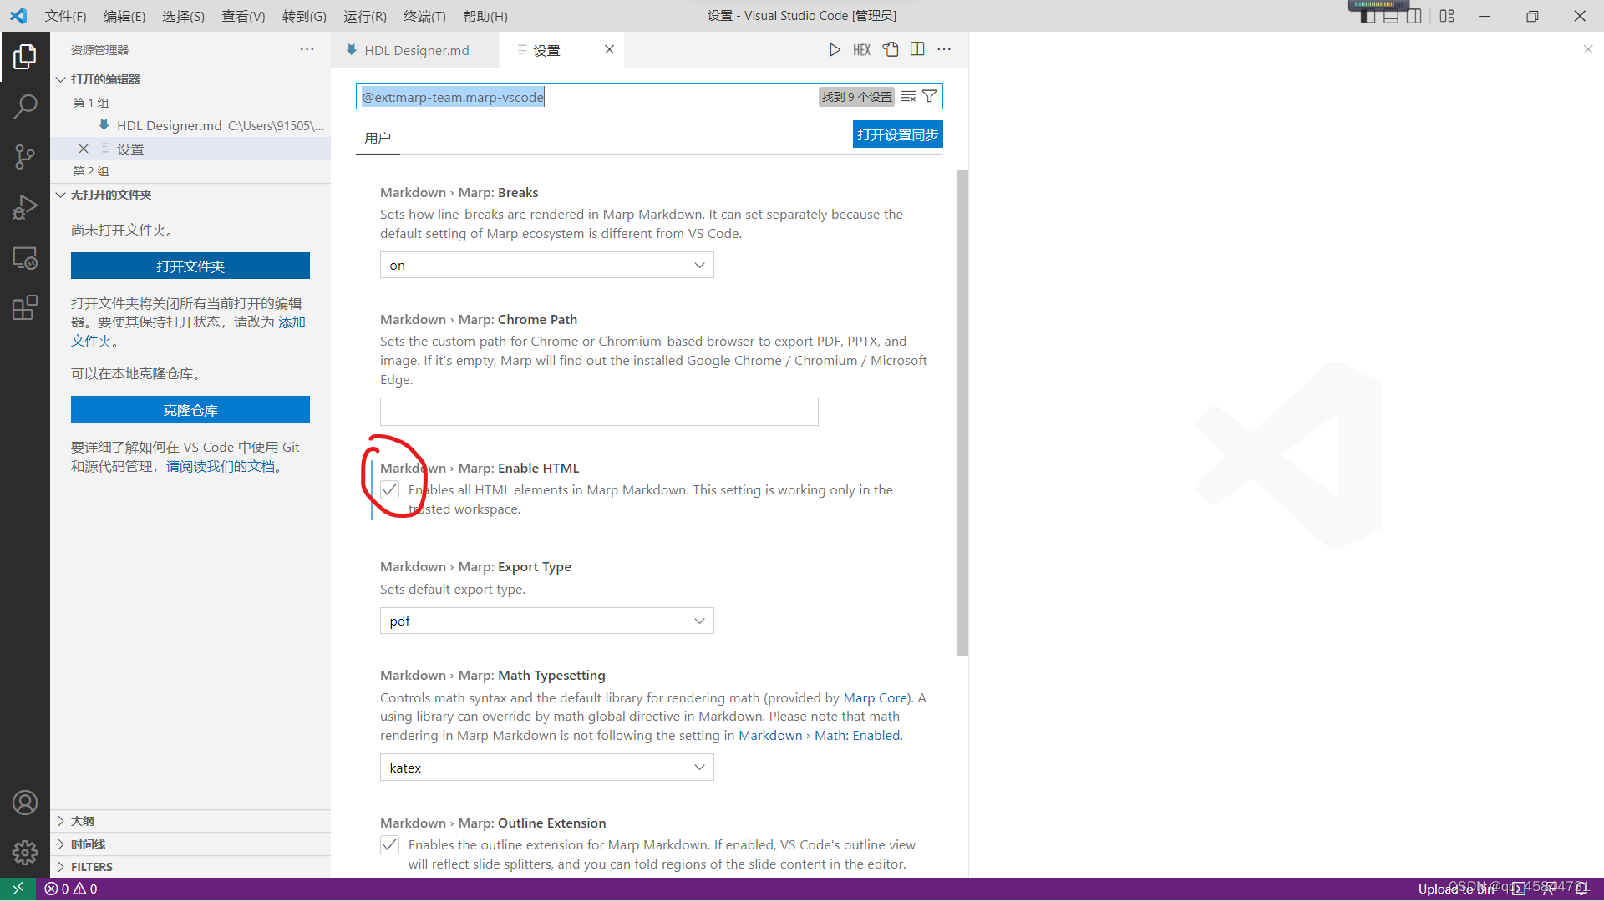
Task: Open the 终端(T) menu
Action: [x=424, y=16]
